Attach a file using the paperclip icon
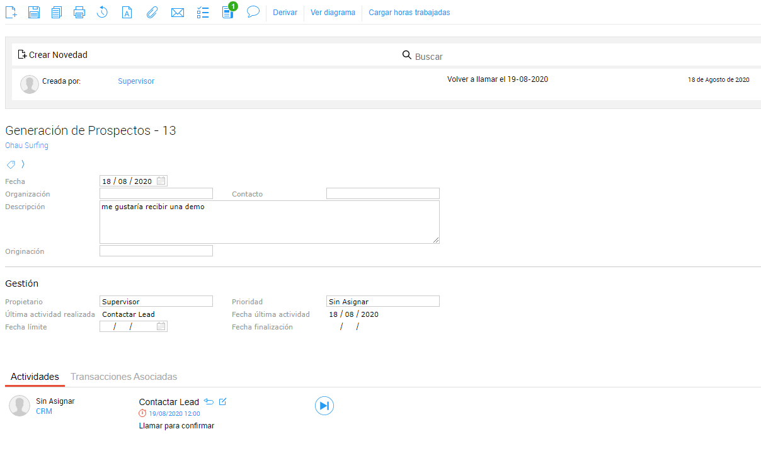This screenshot has height=458, width=761. 151,12
